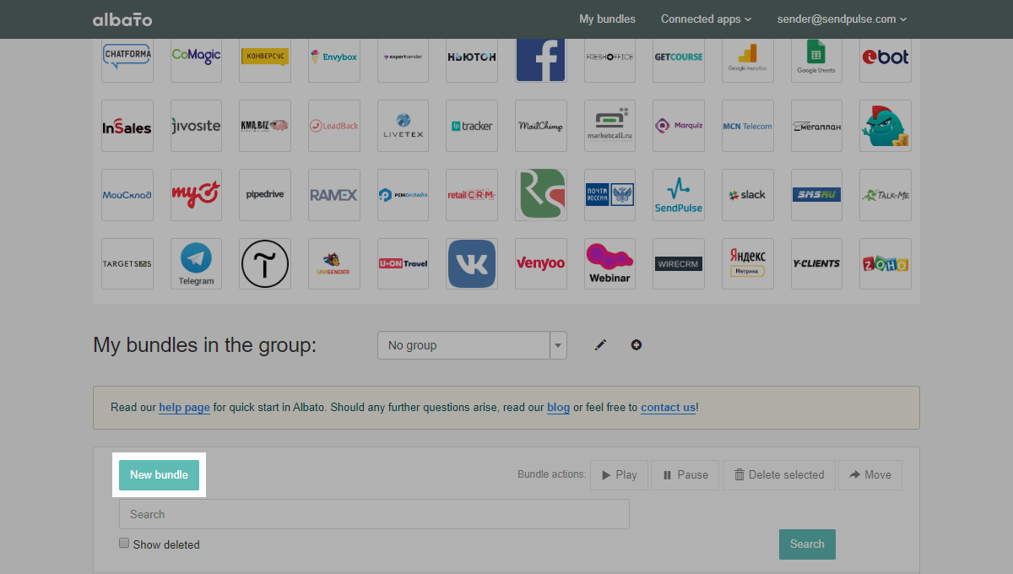
Task: Open the marketcall.ru app tile
Action: coord(609,126)
